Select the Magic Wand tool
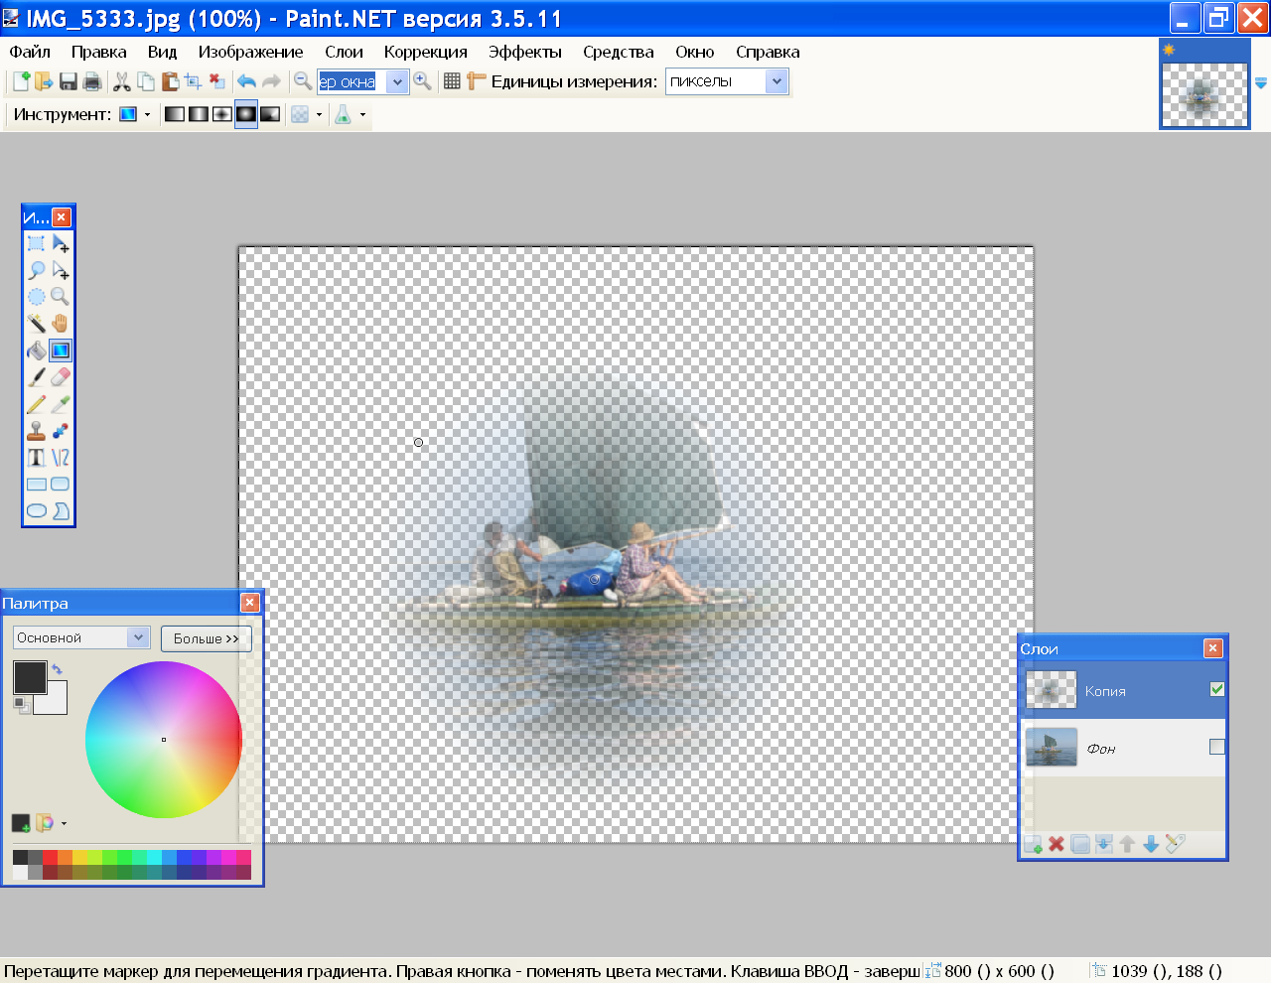This screenshot has width=1271, height=983. [37, 324]
